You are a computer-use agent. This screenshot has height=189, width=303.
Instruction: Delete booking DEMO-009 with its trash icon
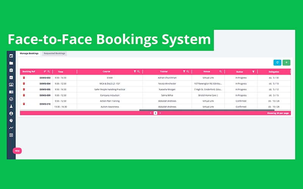click(x=24, y=95)
